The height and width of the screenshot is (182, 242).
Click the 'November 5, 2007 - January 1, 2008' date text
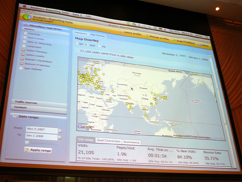[185, 56]
